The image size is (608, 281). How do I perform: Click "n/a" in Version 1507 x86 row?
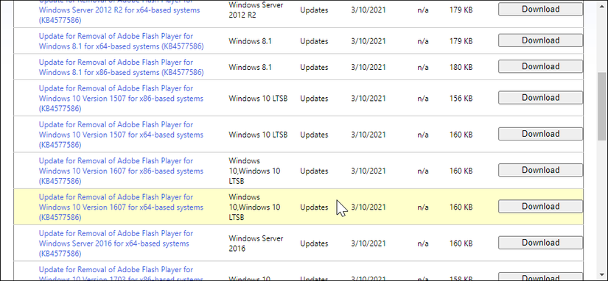[x=423, y=99]
